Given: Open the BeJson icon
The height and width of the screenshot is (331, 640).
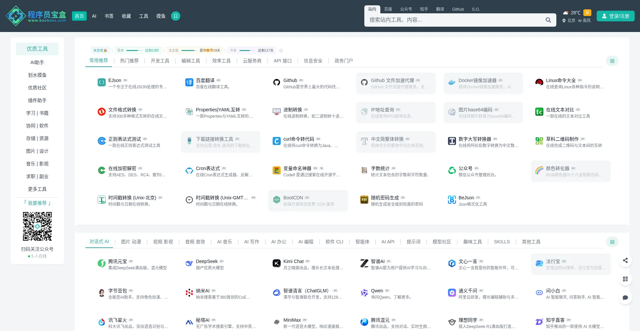Looking at the screenshot, I should [x=452, y=200].
